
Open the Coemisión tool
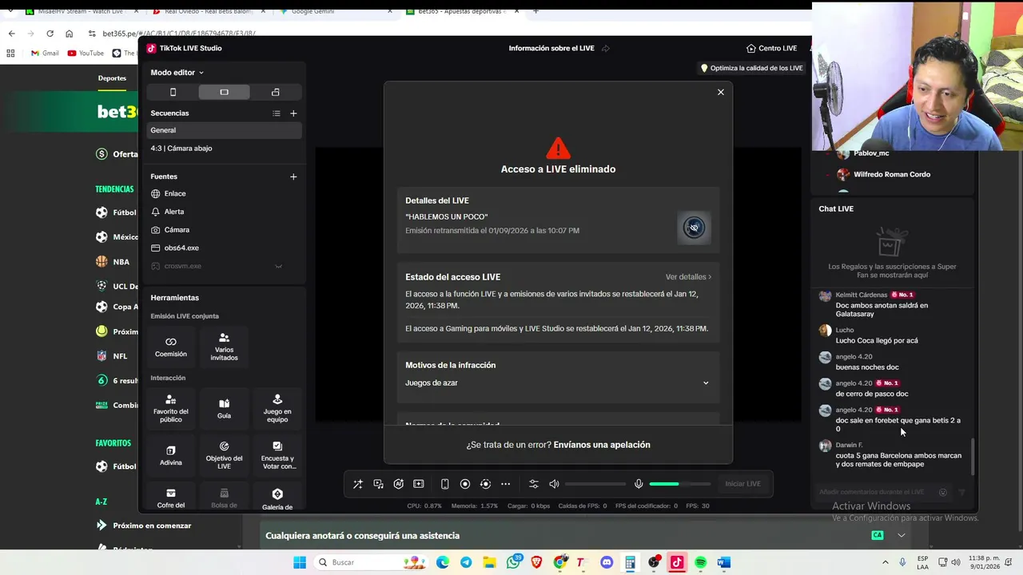coord(171,347)
